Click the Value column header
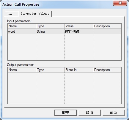 (x=79, y=26)
